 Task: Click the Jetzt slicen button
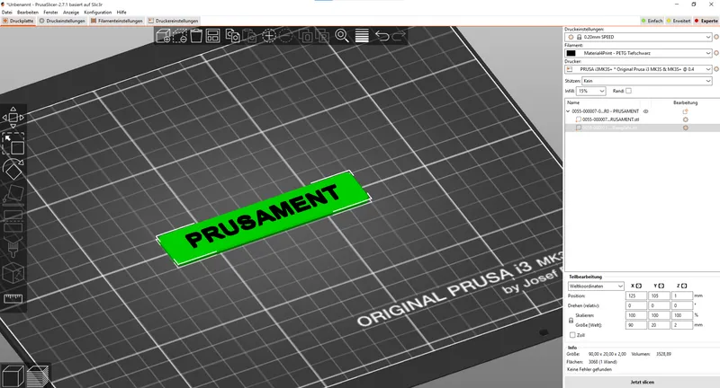[x=642, y=382]
